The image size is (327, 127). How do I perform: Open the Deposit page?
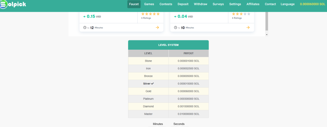183,4
